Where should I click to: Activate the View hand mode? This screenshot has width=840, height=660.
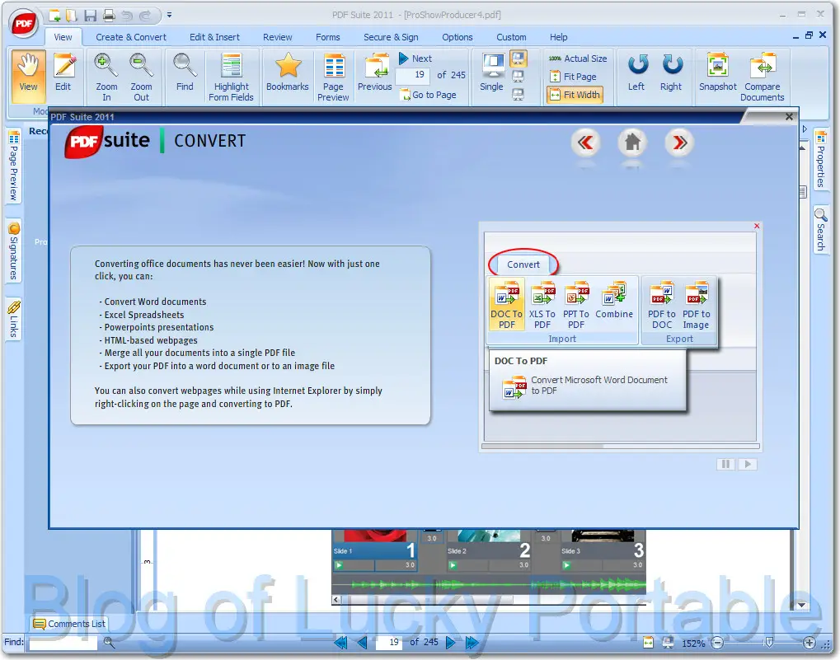[x=28, y=76]
